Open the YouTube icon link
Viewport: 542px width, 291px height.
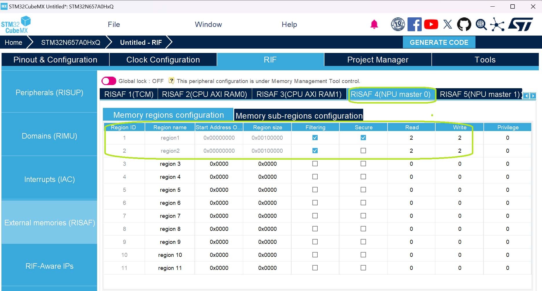(x=431, y=24)
